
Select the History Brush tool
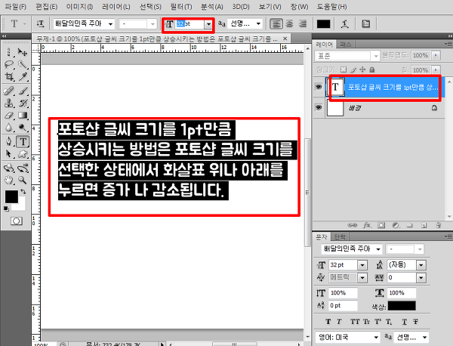click(x=23, y=103)
